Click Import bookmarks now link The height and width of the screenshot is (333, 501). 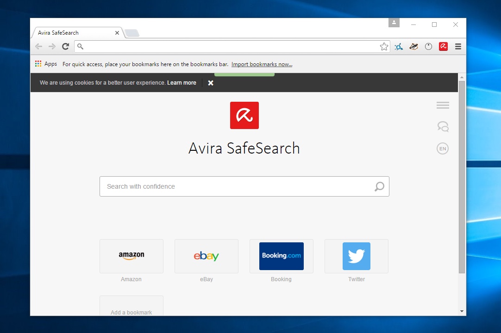(262, 64)
